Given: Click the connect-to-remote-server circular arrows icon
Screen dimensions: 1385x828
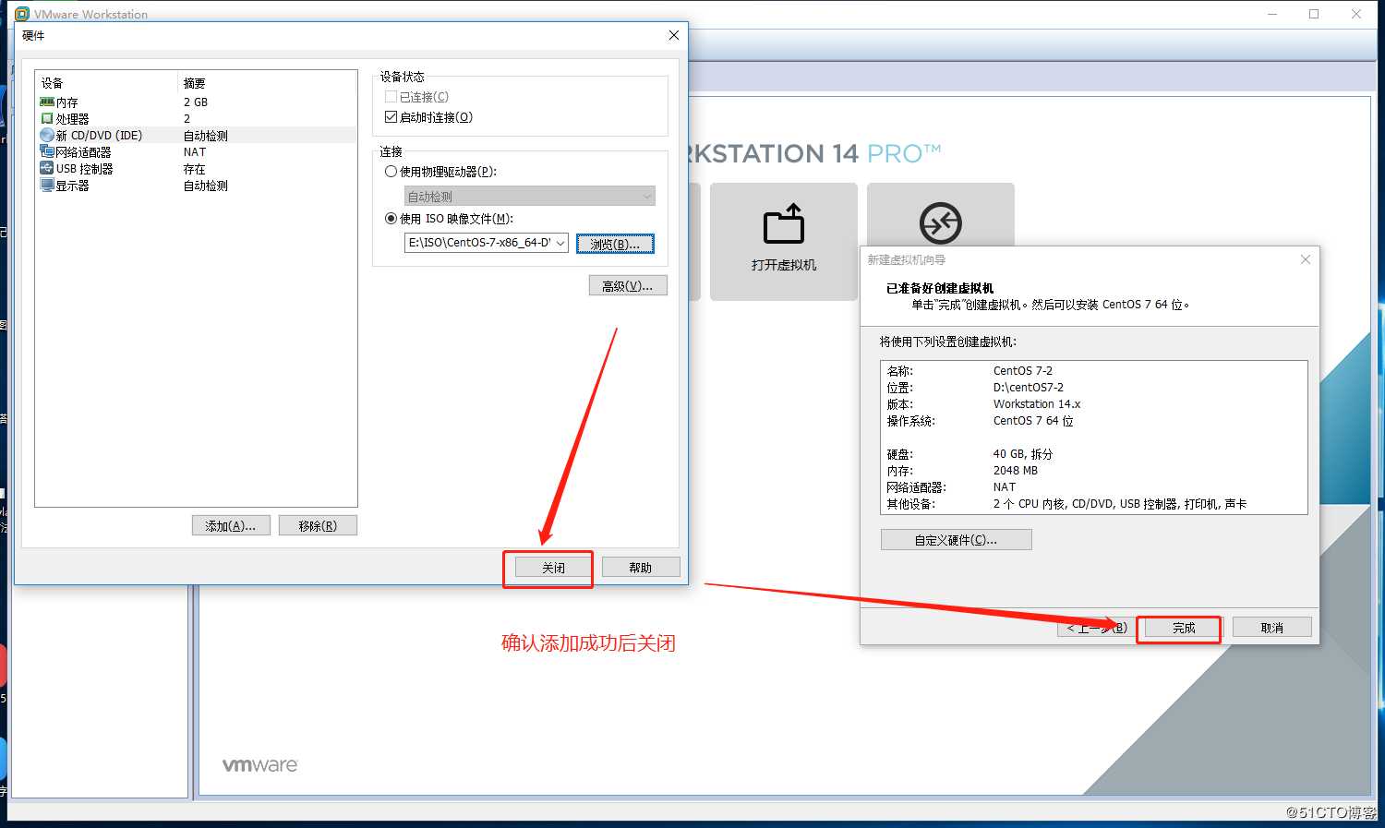Looking at the screenshot, I should (x=940, y=222).
